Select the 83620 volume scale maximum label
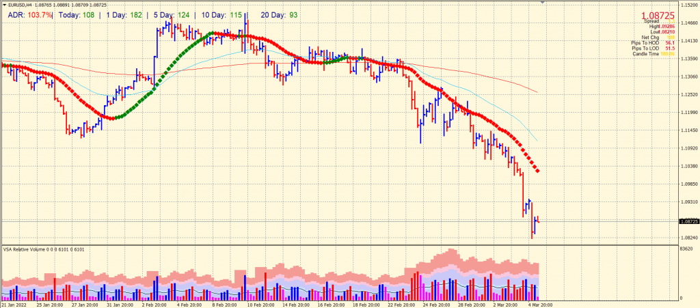The image size is (700, 308). click(688, 249)
